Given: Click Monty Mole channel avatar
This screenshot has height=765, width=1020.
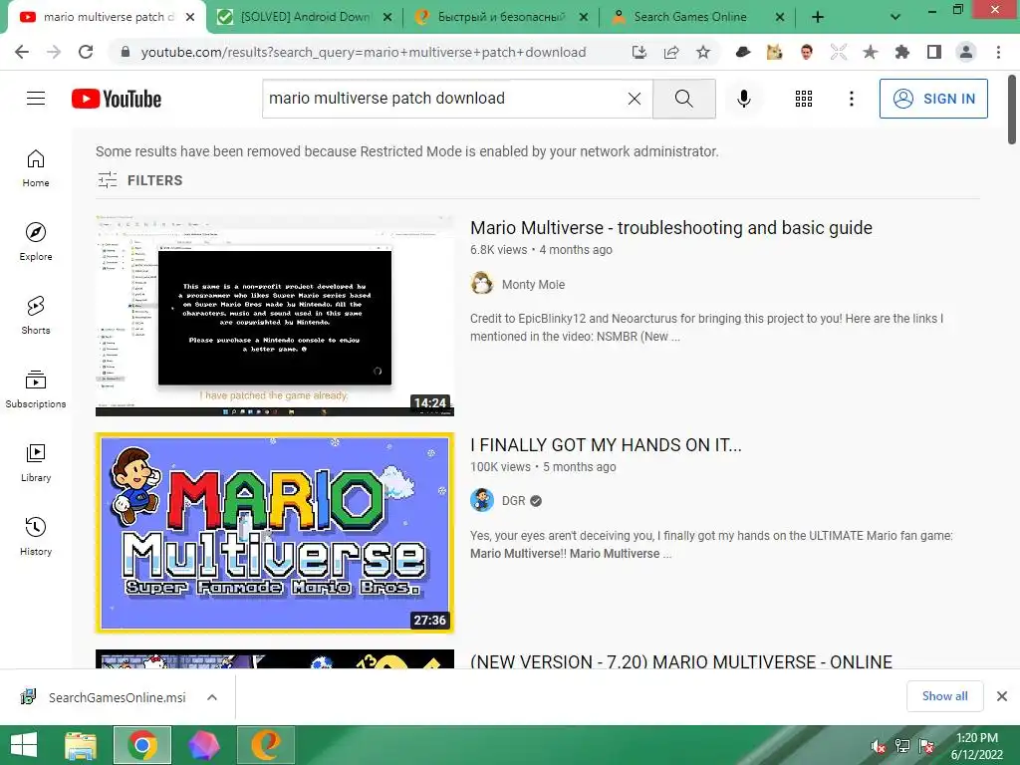Looking at the screenshot, I should click(x=482, y=284).
